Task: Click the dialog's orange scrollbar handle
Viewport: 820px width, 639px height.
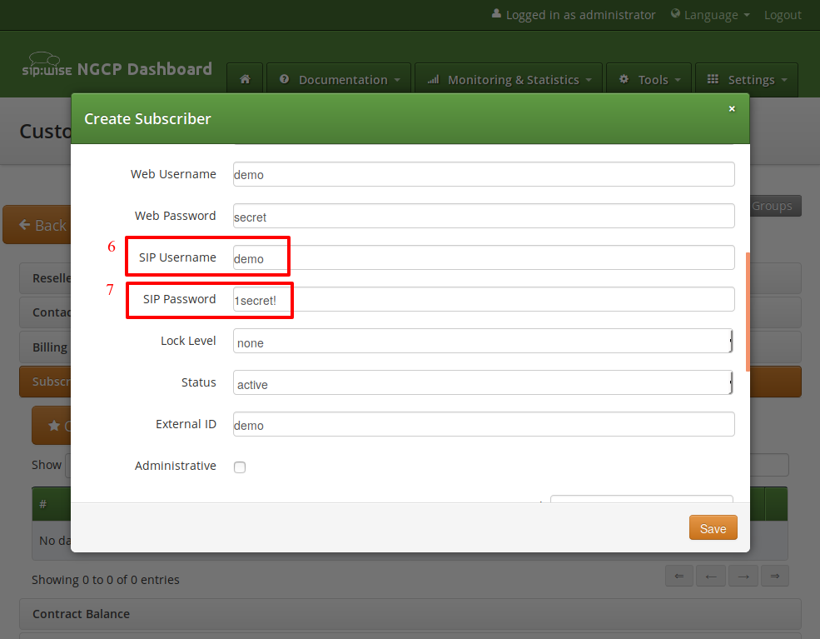Action: tap(748, 312)
